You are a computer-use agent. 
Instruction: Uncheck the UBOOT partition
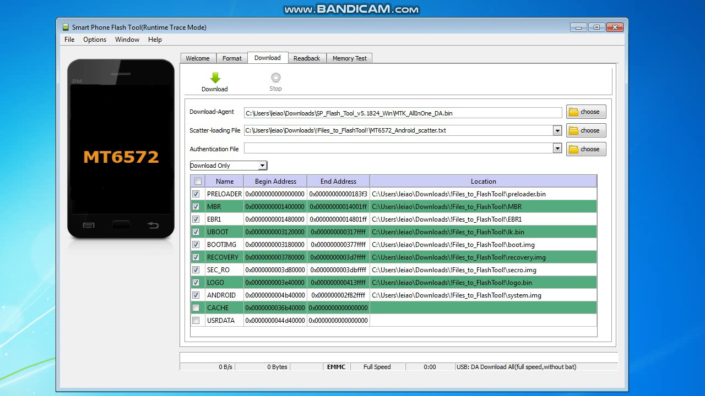coord(196,232)
